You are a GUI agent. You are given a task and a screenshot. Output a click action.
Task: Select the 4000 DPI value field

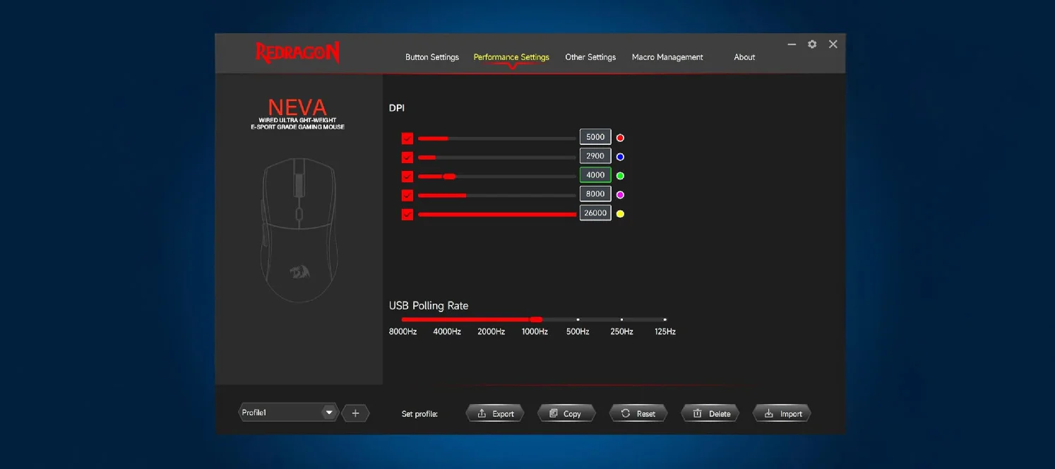595,175
